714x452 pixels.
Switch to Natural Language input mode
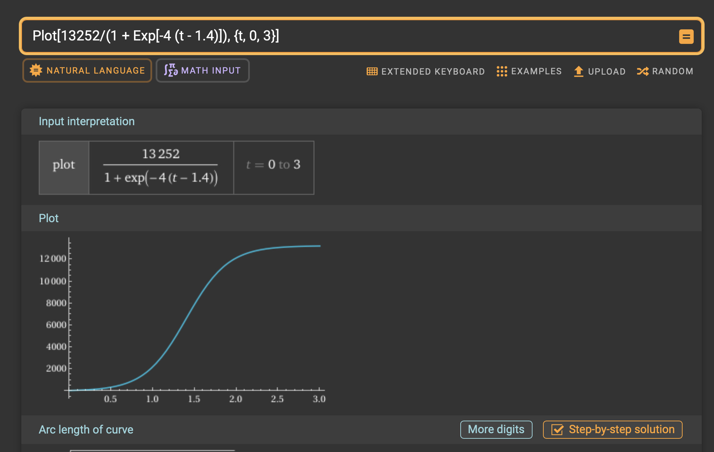(87, 70)
